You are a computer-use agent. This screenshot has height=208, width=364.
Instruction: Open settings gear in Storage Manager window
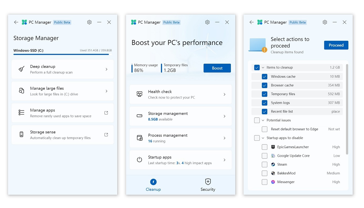pyautogui.click(x=89, y=22)
